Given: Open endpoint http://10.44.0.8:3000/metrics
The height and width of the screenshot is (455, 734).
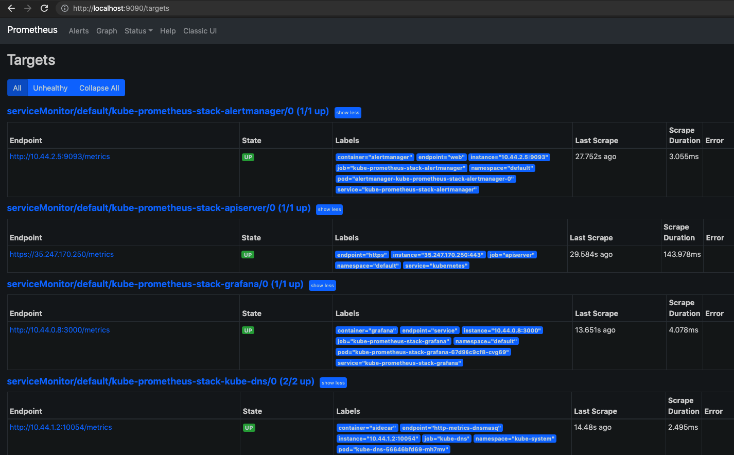Looking at the screenshot, I should [x=60, y=330].
